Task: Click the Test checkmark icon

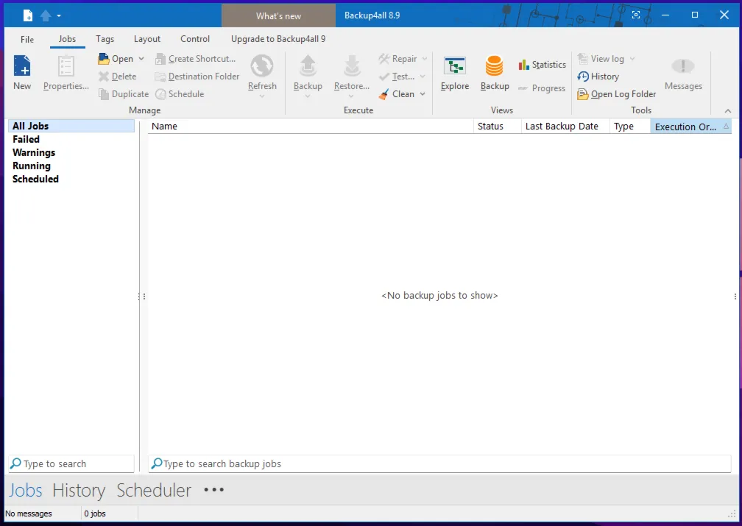Action: tap(384, 77)
